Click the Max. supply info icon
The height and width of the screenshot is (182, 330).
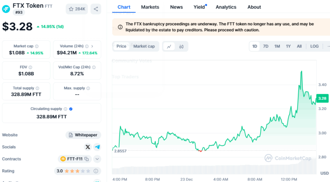88,88
